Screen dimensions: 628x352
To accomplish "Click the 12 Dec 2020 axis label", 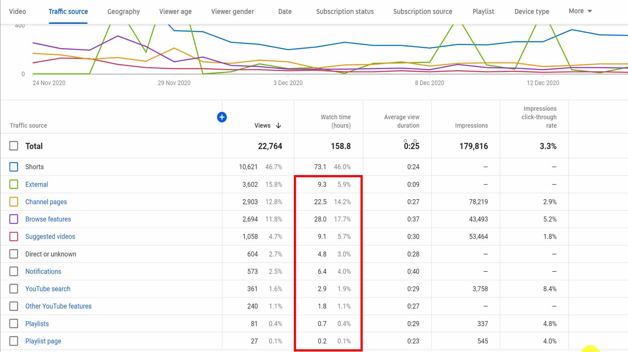I will [x=543, y=83].
